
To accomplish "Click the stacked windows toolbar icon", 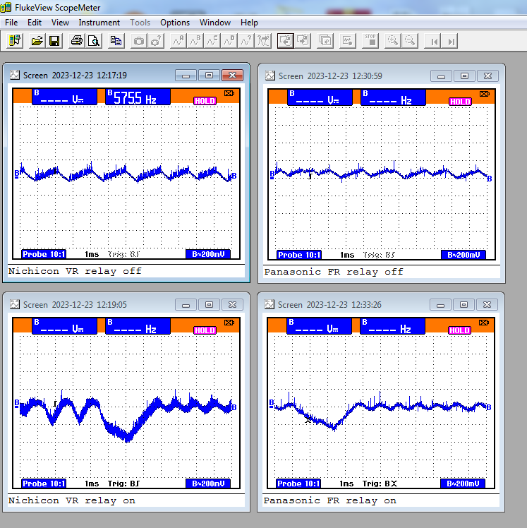I will tap(325, 41).
